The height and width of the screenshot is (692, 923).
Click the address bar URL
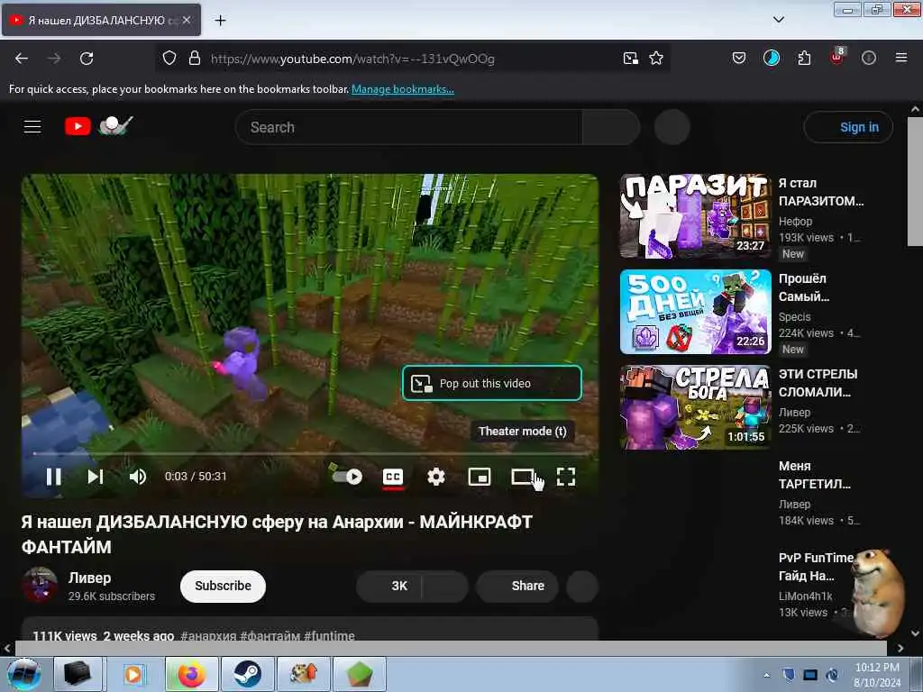(x=352, y=59)
